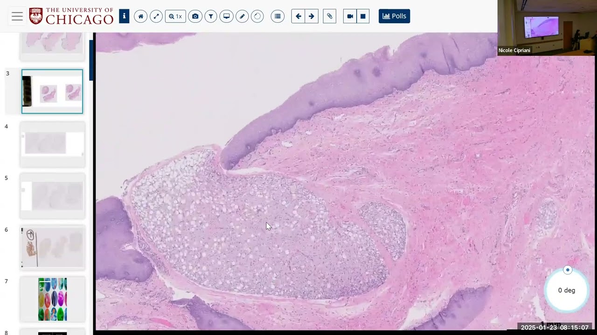Screen dimensions: 597x335
Task: Click the rotation circle icon in the toolbar
Action: click(257, 16)
